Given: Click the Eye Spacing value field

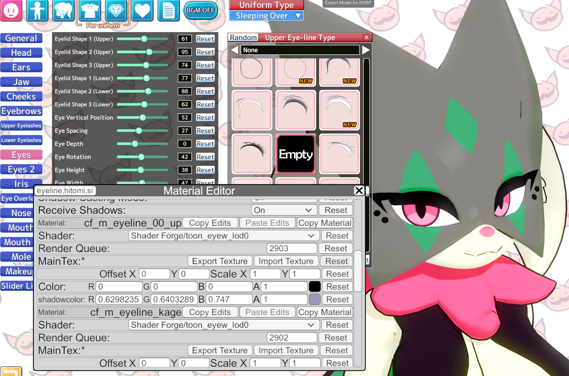Looking at the screenshot, I should (x=185, y=131).
